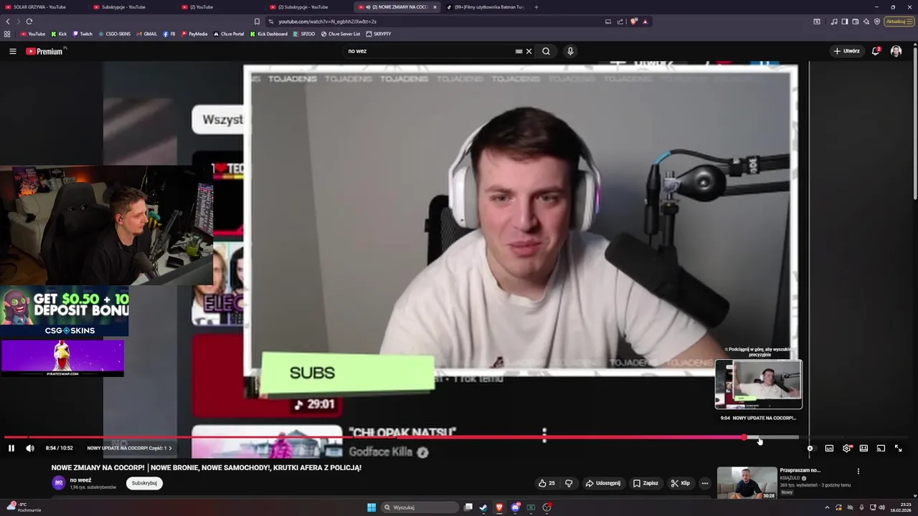This screenshot has width=918, height=516.
Task: Open more actions three-dot menu under video
Action: [x=704, y=483]
